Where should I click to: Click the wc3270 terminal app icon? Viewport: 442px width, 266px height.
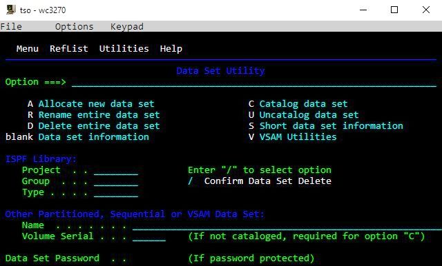tap(11, 10)
